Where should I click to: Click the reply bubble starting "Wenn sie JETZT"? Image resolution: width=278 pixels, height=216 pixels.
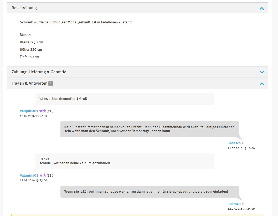click(x=150, y=192)
